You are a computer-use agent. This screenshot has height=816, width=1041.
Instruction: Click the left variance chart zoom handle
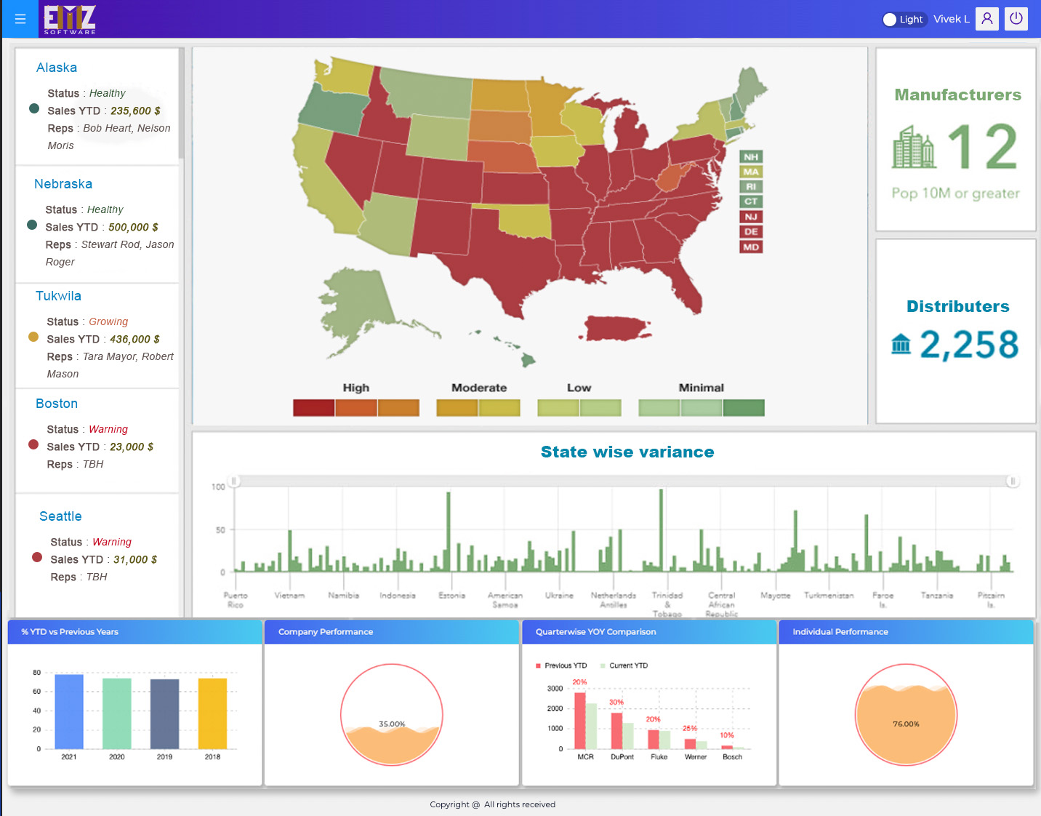click(x=234, y=481)
